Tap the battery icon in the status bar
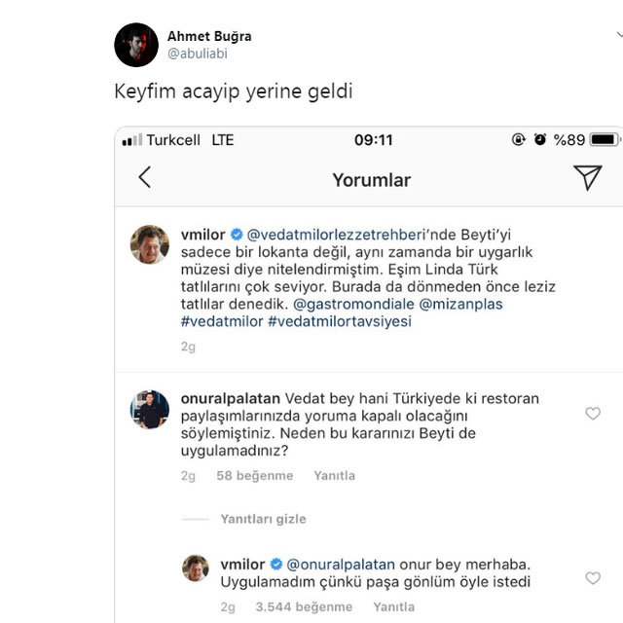The width and height of the screenshot is (623, 623). [605, 140]
